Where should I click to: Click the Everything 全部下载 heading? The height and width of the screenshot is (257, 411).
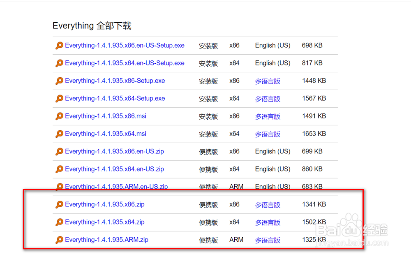click(92, 25)
